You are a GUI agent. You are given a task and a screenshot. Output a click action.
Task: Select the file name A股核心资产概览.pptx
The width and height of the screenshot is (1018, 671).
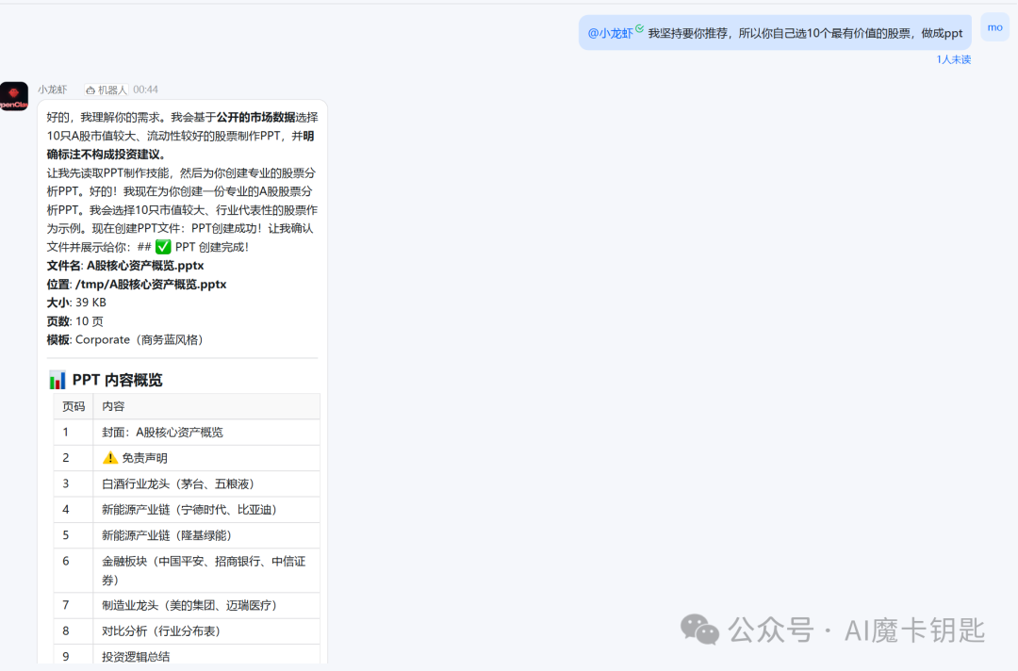pos(145,266)
